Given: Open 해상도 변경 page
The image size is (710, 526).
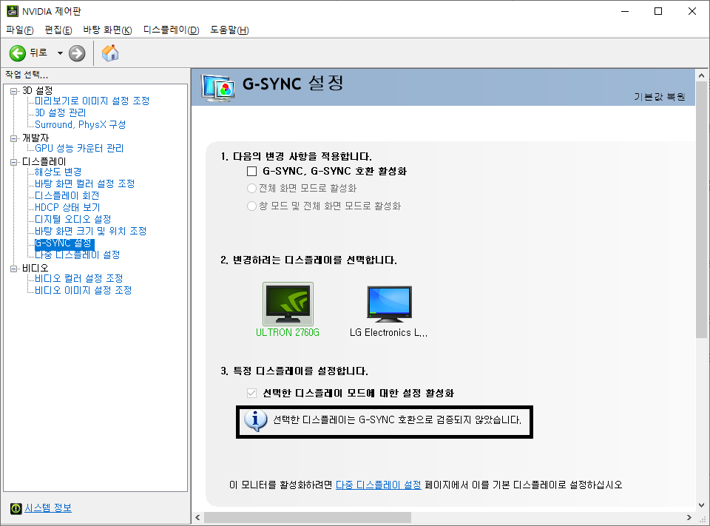Looking at the screenshot, I should point(58,172).
